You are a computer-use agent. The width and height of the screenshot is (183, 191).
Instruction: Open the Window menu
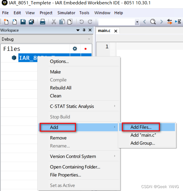coord(102,13)
